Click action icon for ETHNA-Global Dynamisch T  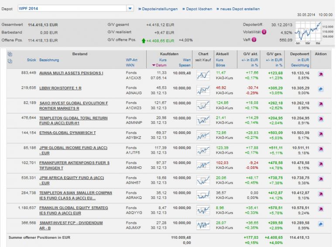321,134
